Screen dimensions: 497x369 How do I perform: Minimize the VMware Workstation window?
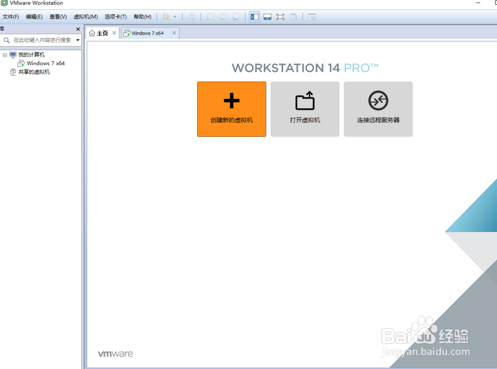(x=478, y=3)
